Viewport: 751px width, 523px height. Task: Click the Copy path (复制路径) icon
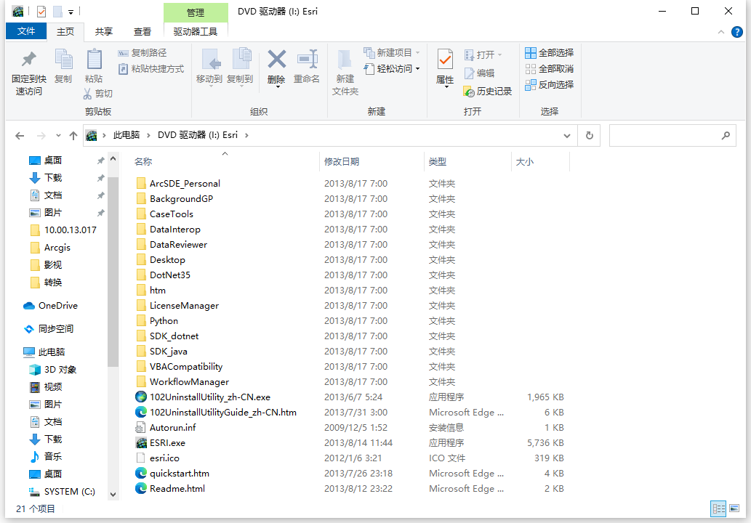point(123,52)
